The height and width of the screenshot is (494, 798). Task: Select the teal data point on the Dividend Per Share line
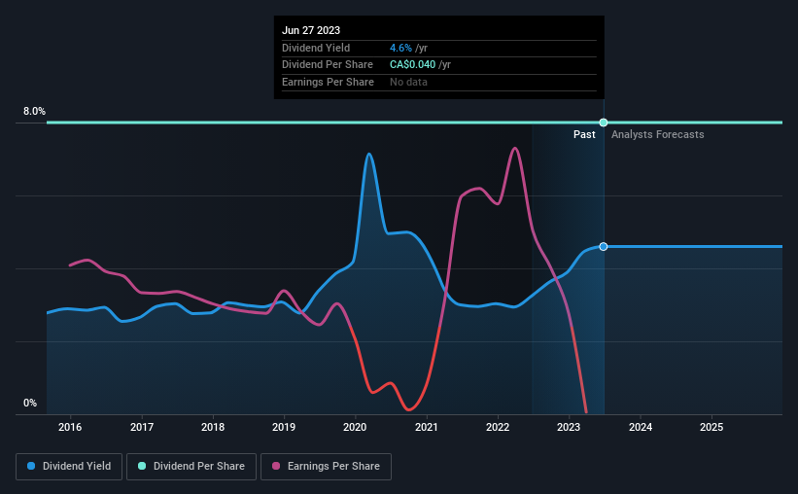(x=604, y=123)
